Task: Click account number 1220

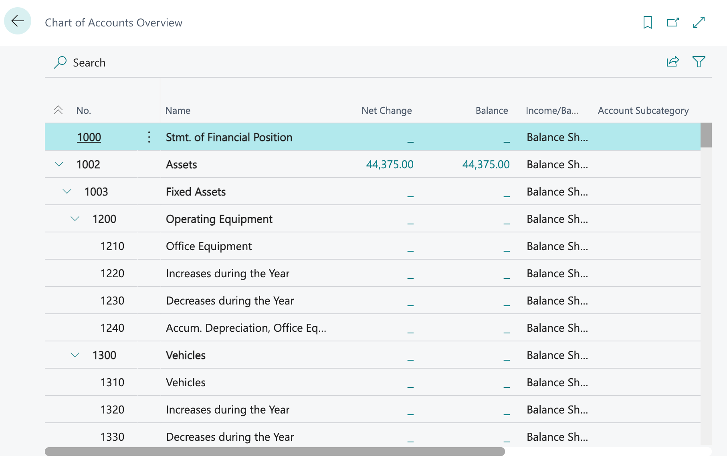Action: point(112,273)
